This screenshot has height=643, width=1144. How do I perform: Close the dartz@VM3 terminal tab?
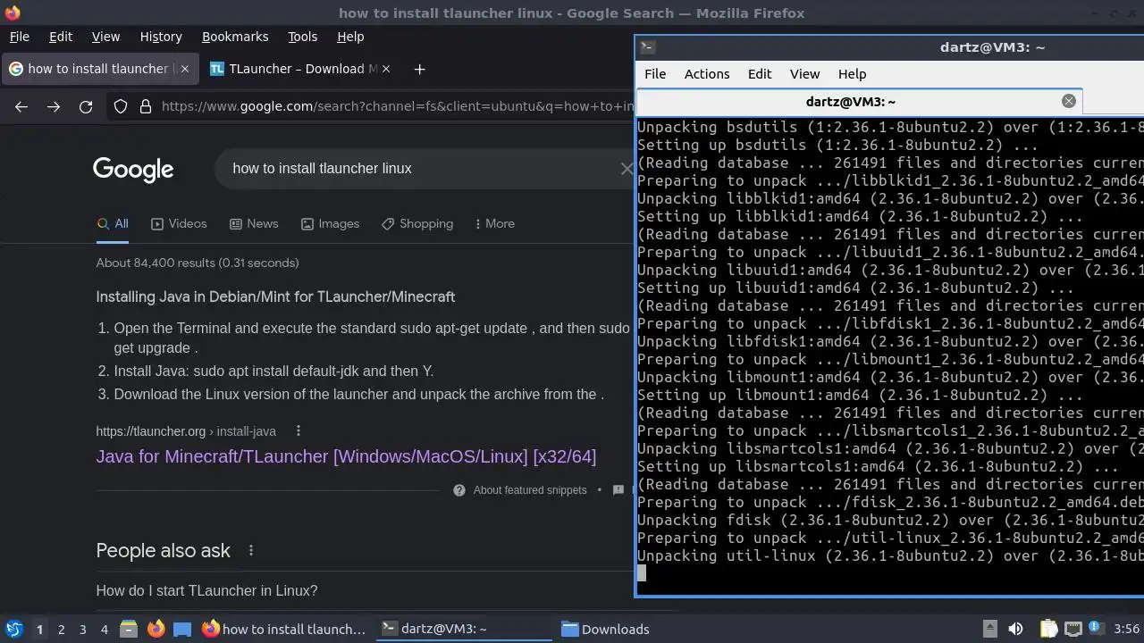point(1068,102)
